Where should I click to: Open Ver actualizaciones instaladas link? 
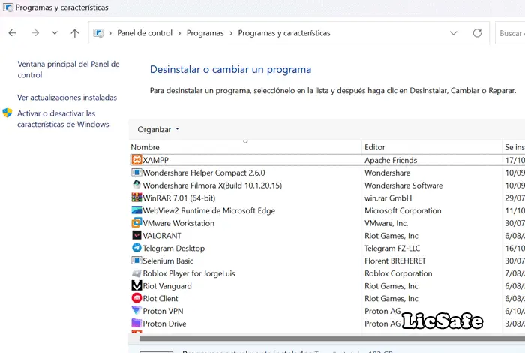pyautogui.click(x=67, y=97)
